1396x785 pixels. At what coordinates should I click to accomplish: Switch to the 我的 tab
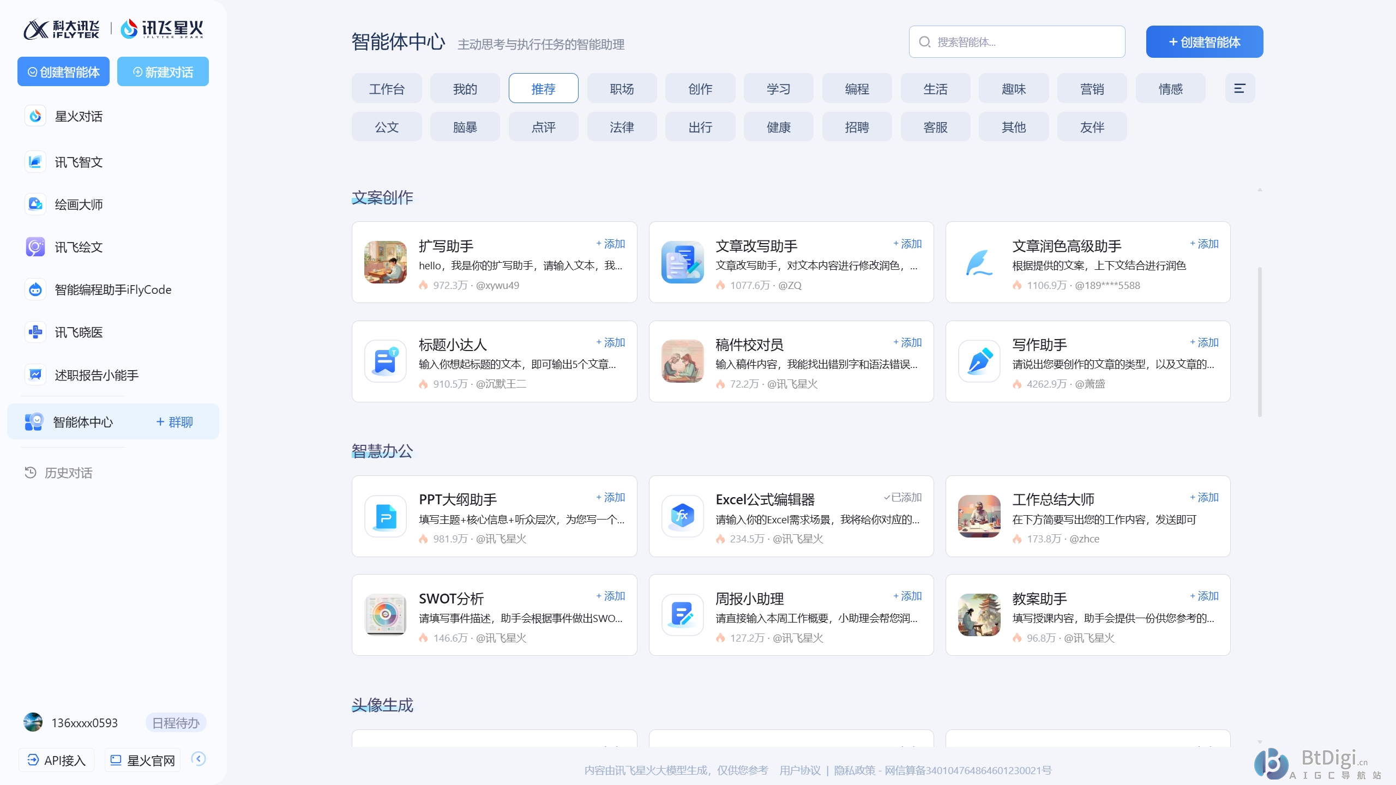(465, 88)
